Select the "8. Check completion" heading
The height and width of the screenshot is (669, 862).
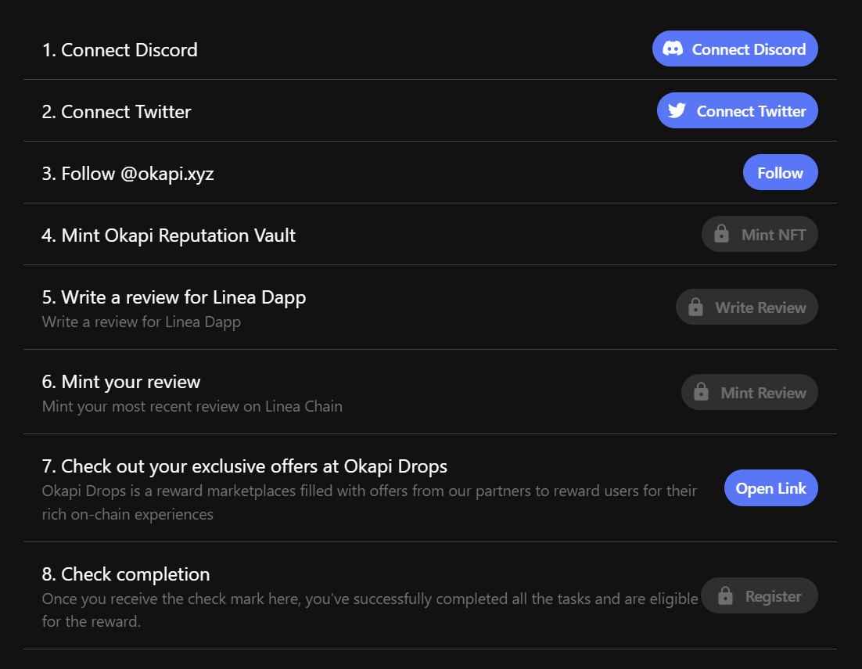point(126,574)
